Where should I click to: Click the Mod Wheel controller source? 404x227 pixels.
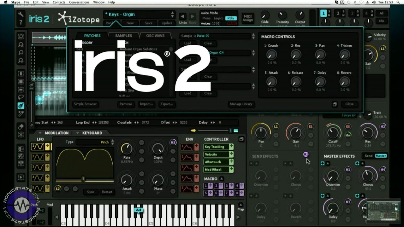pos(218,170)
